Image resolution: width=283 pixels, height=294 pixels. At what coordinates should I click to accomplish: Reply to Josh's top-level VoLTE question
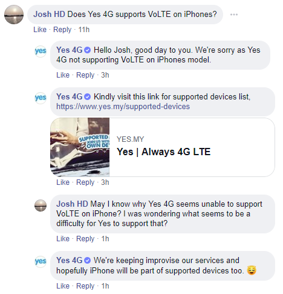pos(62,30)
